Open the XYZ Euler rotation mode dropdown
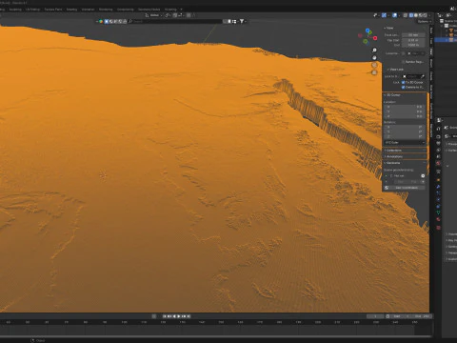Screen dimensions: 457x343 [405, 142]
